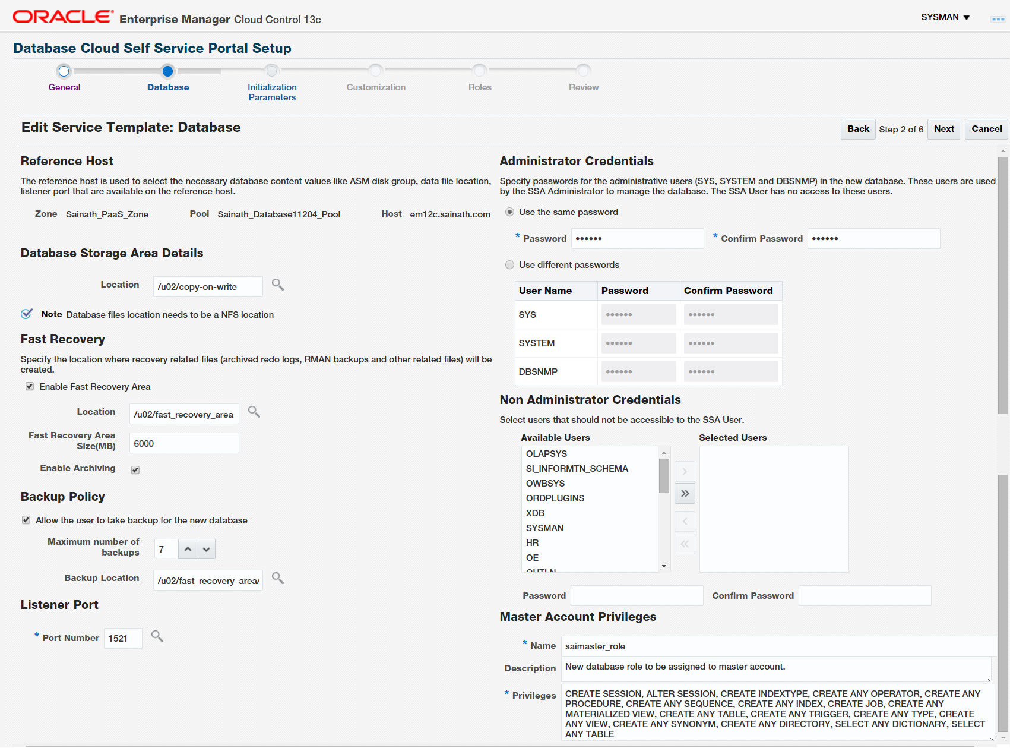The width and height of the screenshot is (1010, 748).
Task: Click the Port Number search magnifier icon
Action: tap(157, 636)
